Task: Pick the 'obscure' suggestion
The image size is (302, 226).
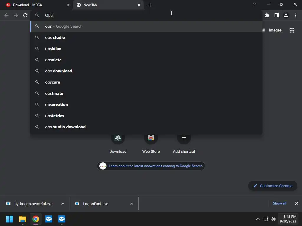Action: (x=146, y=82)
